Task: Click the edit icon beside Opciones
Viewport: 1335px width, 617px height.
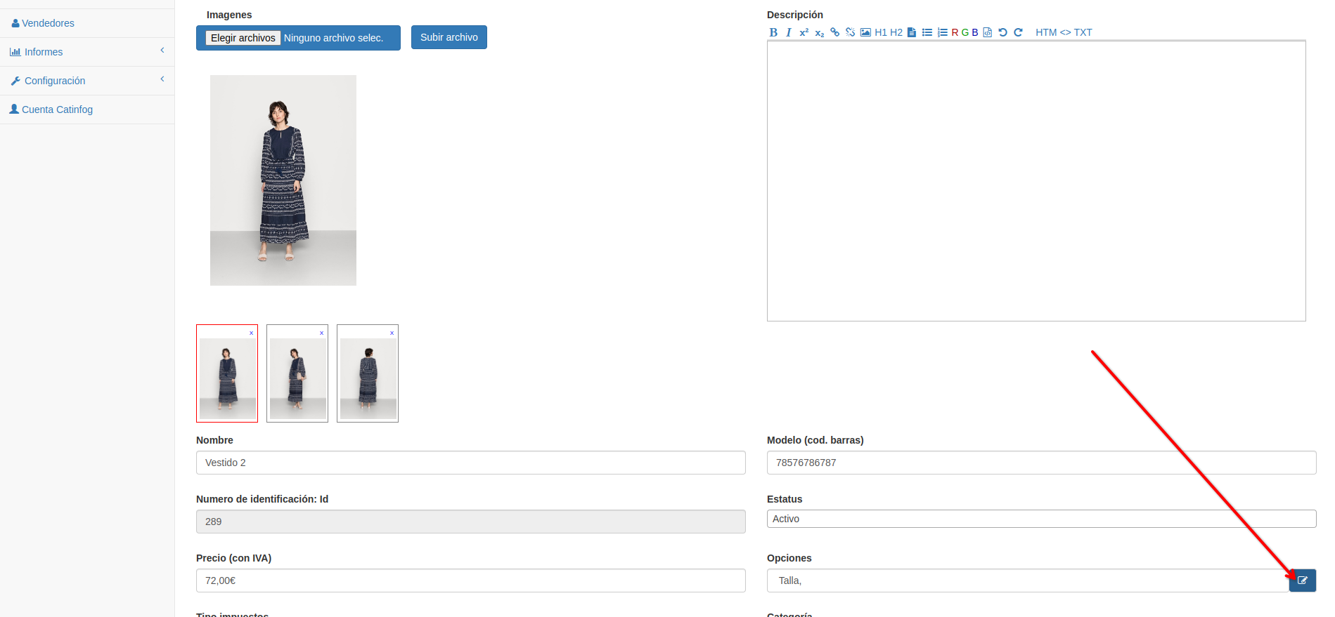Action: pos(1302,580)
